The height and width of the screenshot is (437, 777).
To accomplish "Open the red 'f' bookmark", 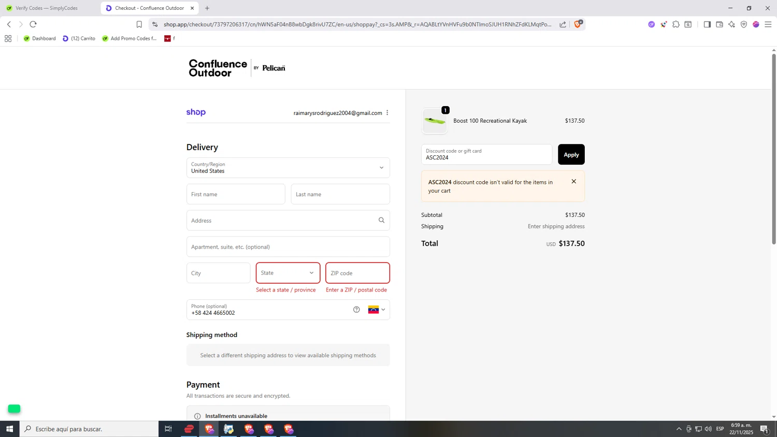I will tap(169, 38).
